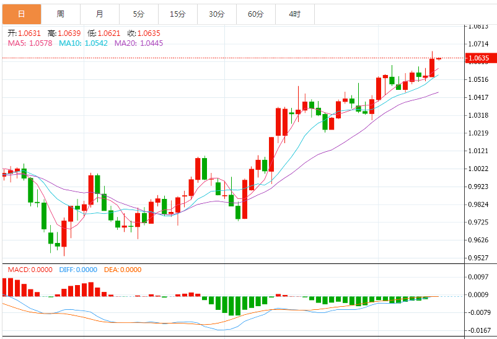Screen dimensions: 497x339
Task: Click the 1.0219 price axis label
Action: point(478,133)
